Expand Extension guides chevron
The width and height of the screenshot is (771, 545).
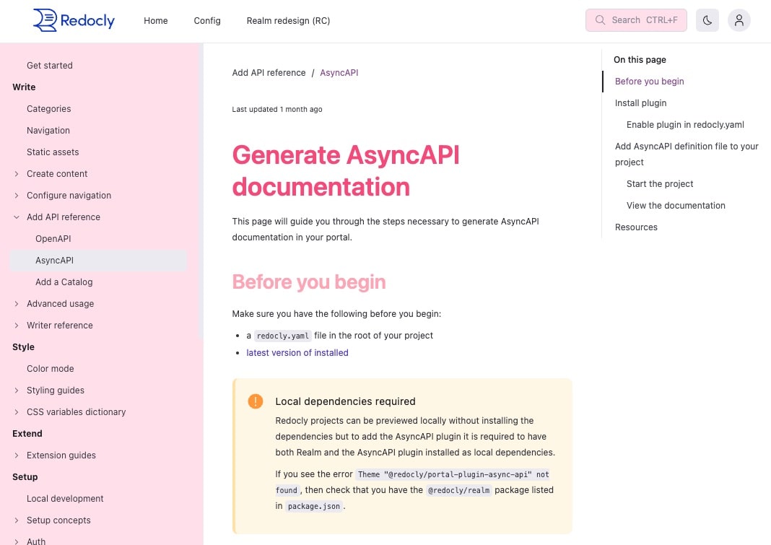[16, 455]
